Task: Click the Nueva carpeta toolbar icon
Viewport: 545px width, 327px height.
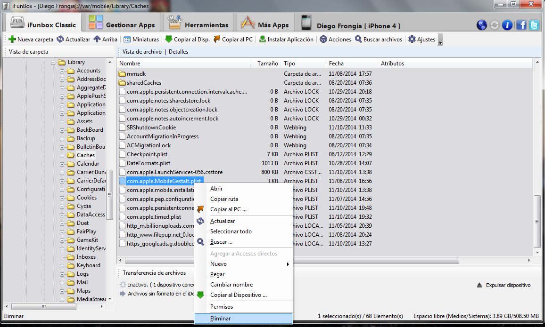Action: 12,40
